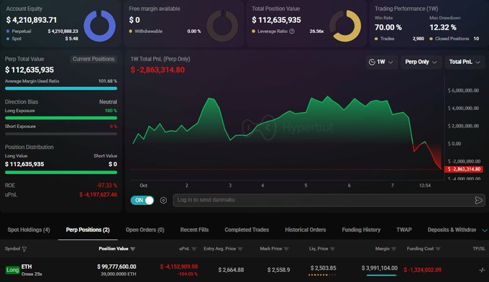Click the position value $99,777,600.00
This screenshot has width=489, height=282.
116,267
